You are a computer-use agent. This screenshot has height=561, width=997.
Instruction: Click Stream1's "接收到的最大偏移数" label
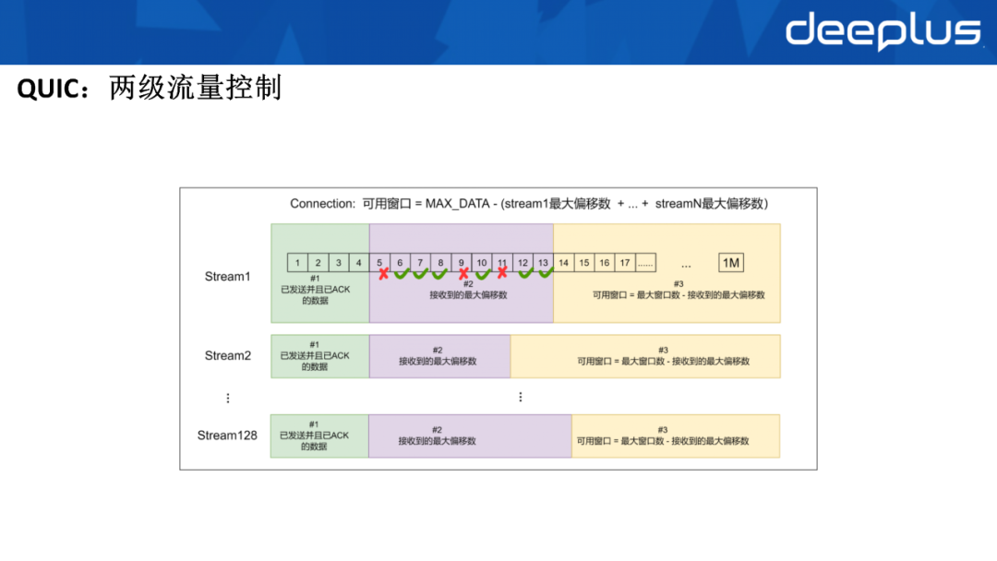[x=468, y=294]
